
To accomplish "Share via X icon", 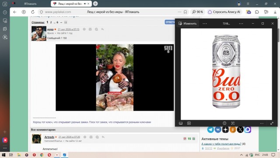I will [x=240, y=129].
